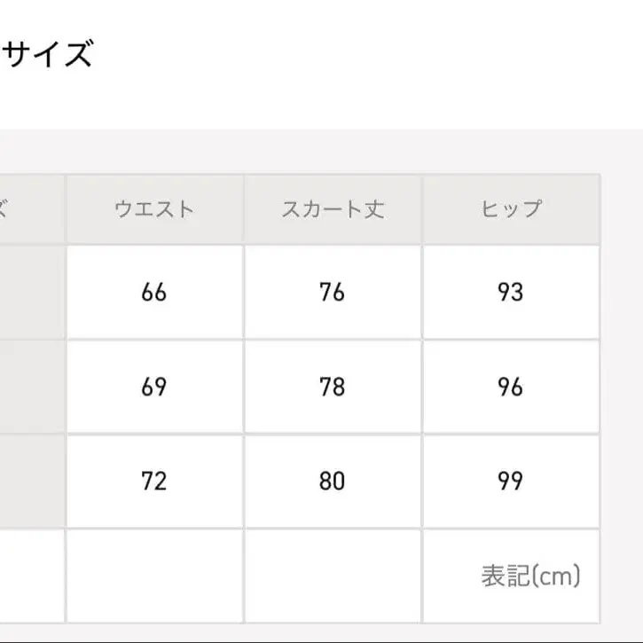Image resolution: width=643 pixels, height=643 pixels.
Task: Select the スカート丈 column header
Action: 333,209
